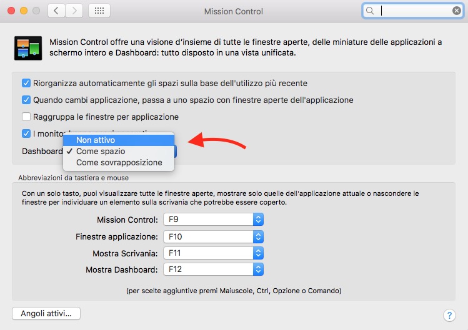
Task: Enable Raggruppa le finestre per applicazione
Action: pyautogui.click(x=26, y=117)
